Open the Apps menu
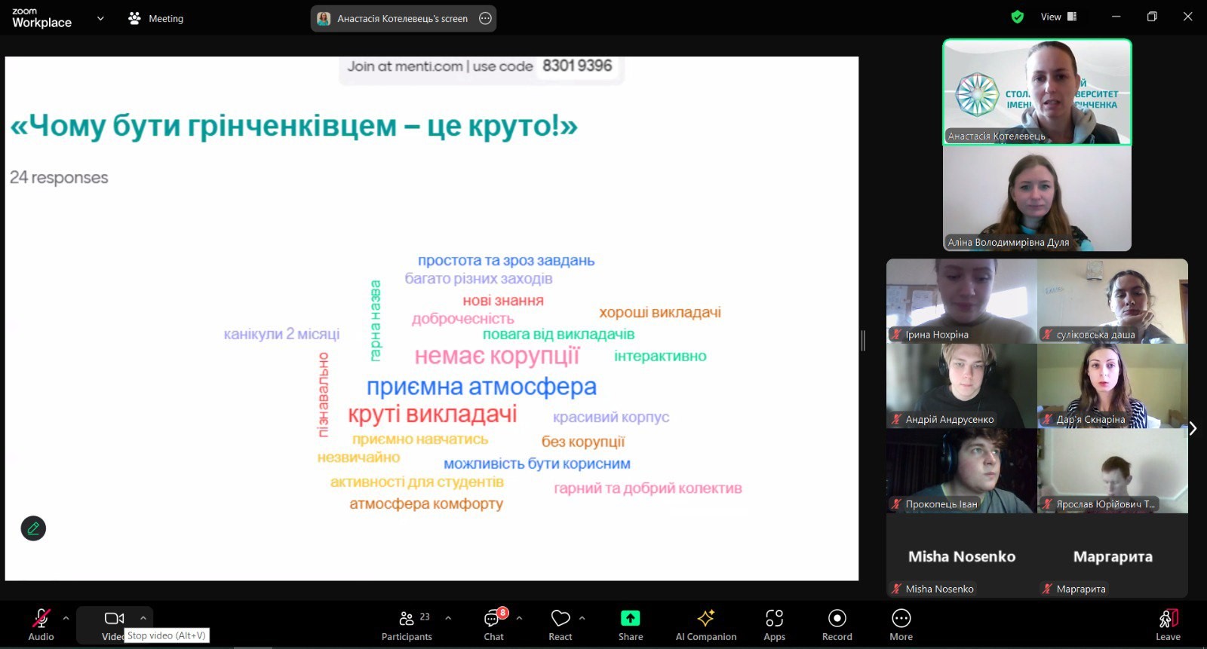 [775, 626]
